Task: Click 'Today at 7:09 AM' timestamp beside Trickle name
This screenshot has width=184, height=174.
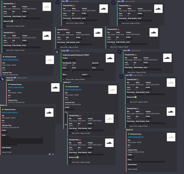Action: pyautogui.click(x=75, y=51)
